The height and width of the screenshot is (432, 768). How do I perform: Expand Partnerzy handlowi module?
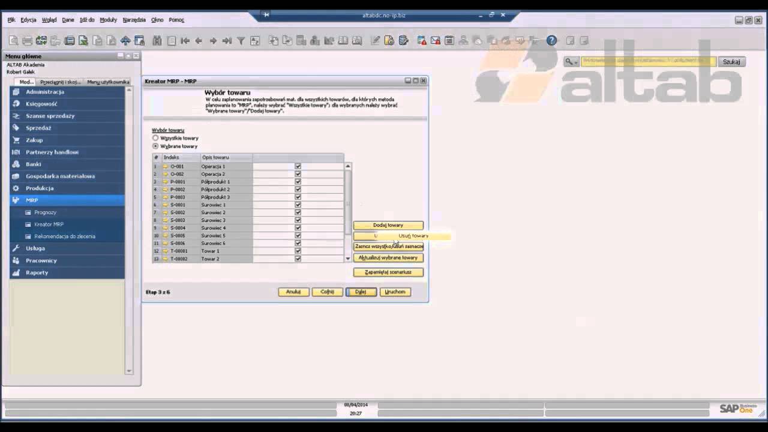pos(67,152)
